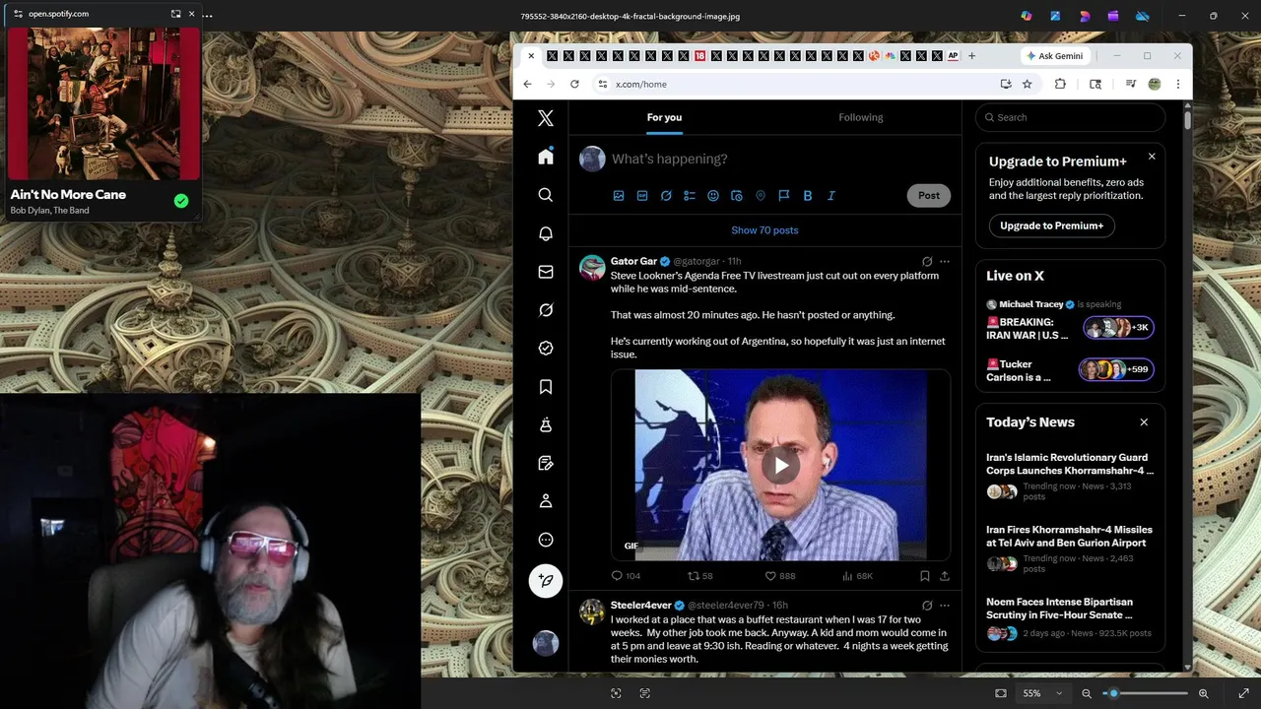The height and width of the screenshot is (709, 1261).
Task: Switch to the Following tab
Action: 861,117
